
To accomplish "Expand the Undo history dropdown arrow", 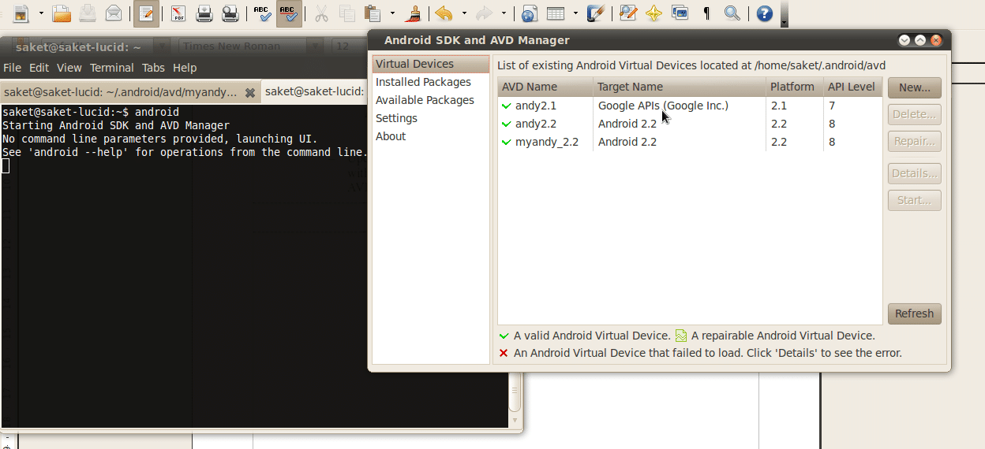I will point(463,13).
